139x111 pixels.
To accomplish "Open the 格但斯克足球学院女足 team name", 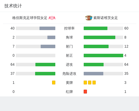I will [x=30, y=18].
